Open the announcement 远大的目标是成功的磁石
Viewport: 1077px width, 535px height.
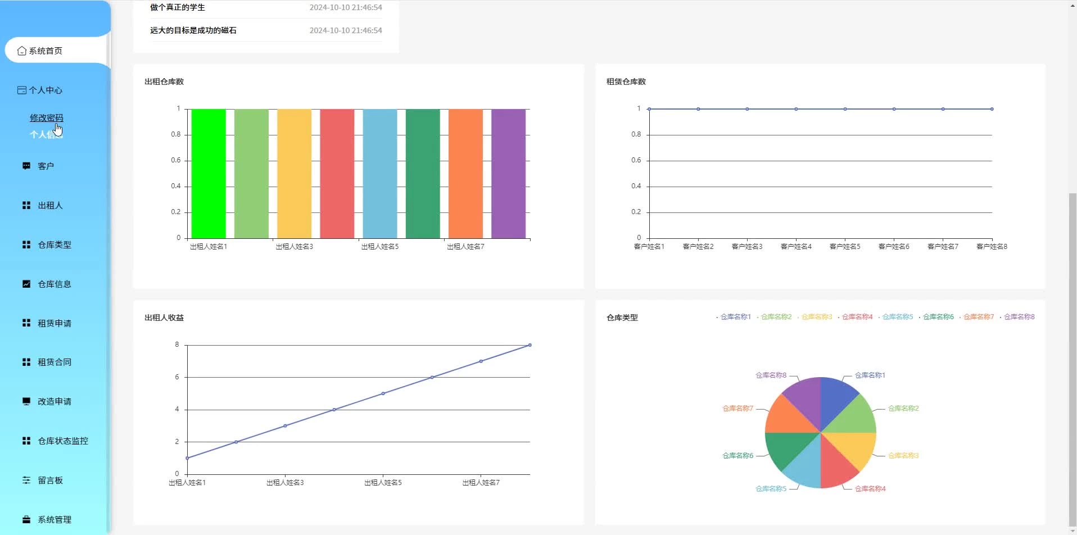(193, 30)
